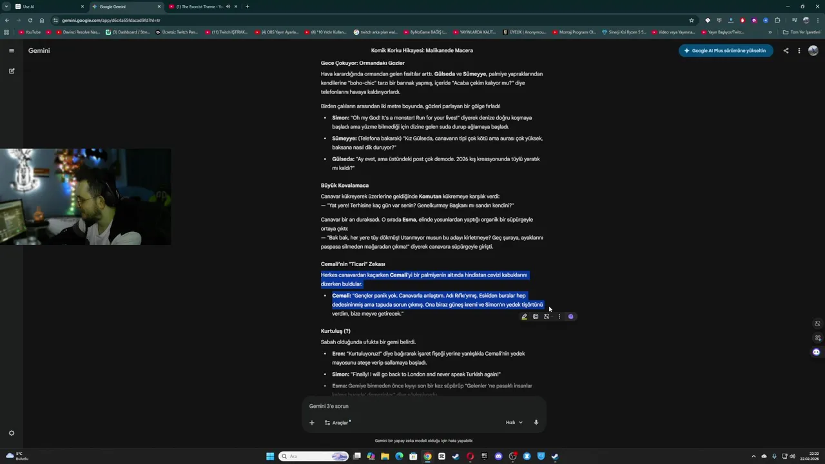The width and height of the screenshot is (825, 464).
Task: Start a new chat with pencil icon
Action: coord(11,71)
